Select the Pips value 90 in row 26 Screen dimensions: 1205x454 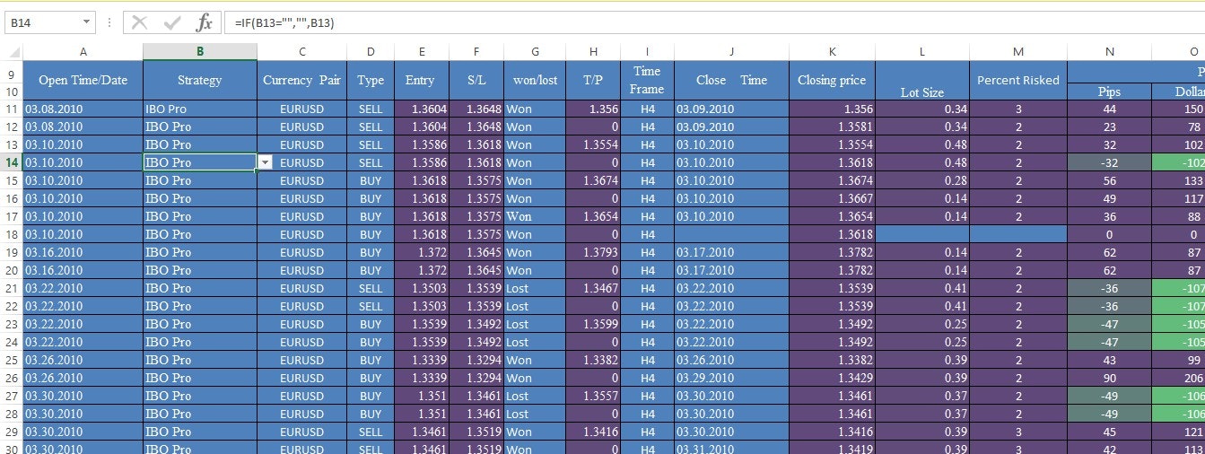click(x=1110, y=378)
